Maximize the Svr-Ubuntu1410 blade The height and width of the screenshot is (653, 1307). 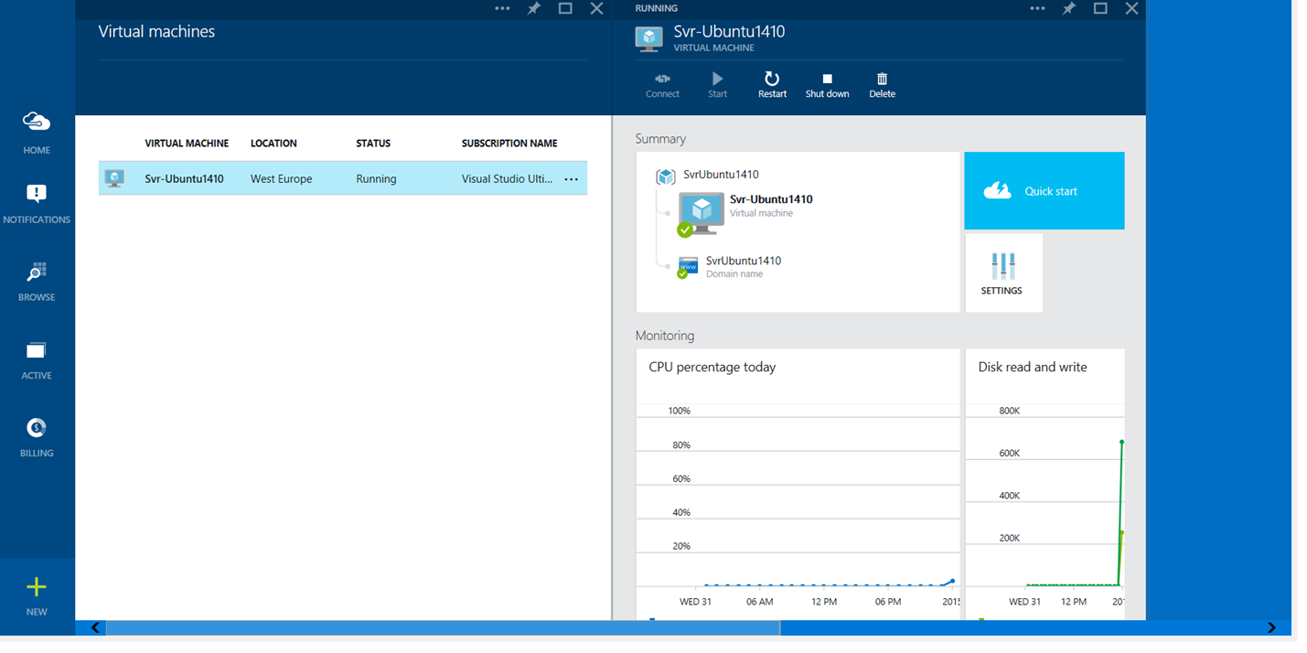pos(1100,8)
